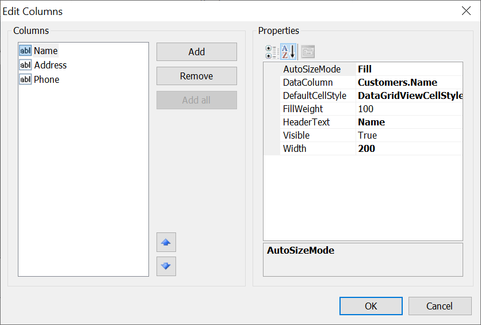Click the disabled Add all button
Viewport: 481px width, 325px height.
tap(197, 100)
